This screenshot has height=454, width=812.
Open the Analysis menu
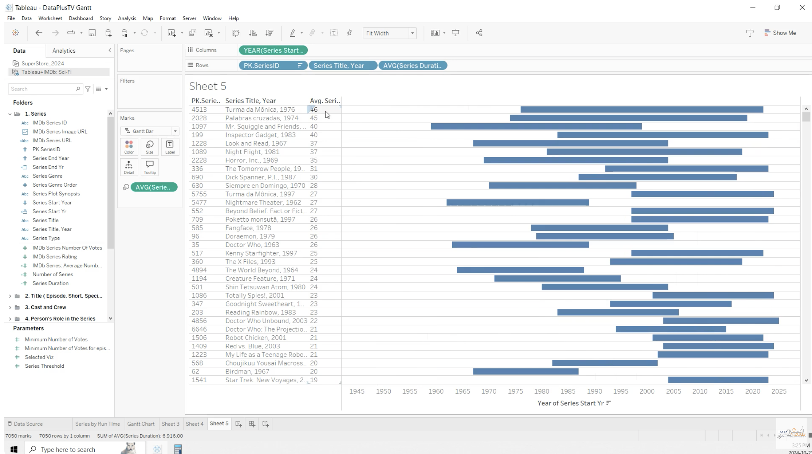point(127,18)
